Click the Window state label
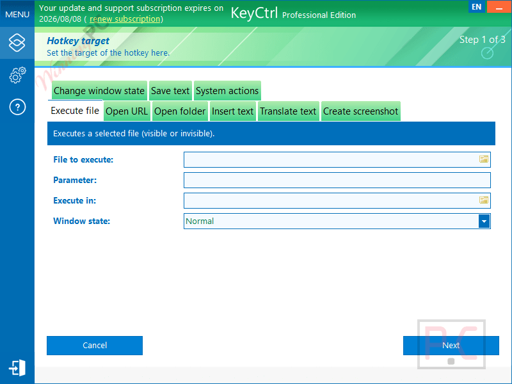512x384 pixels. pyautogui.click(x=82, y=221)
